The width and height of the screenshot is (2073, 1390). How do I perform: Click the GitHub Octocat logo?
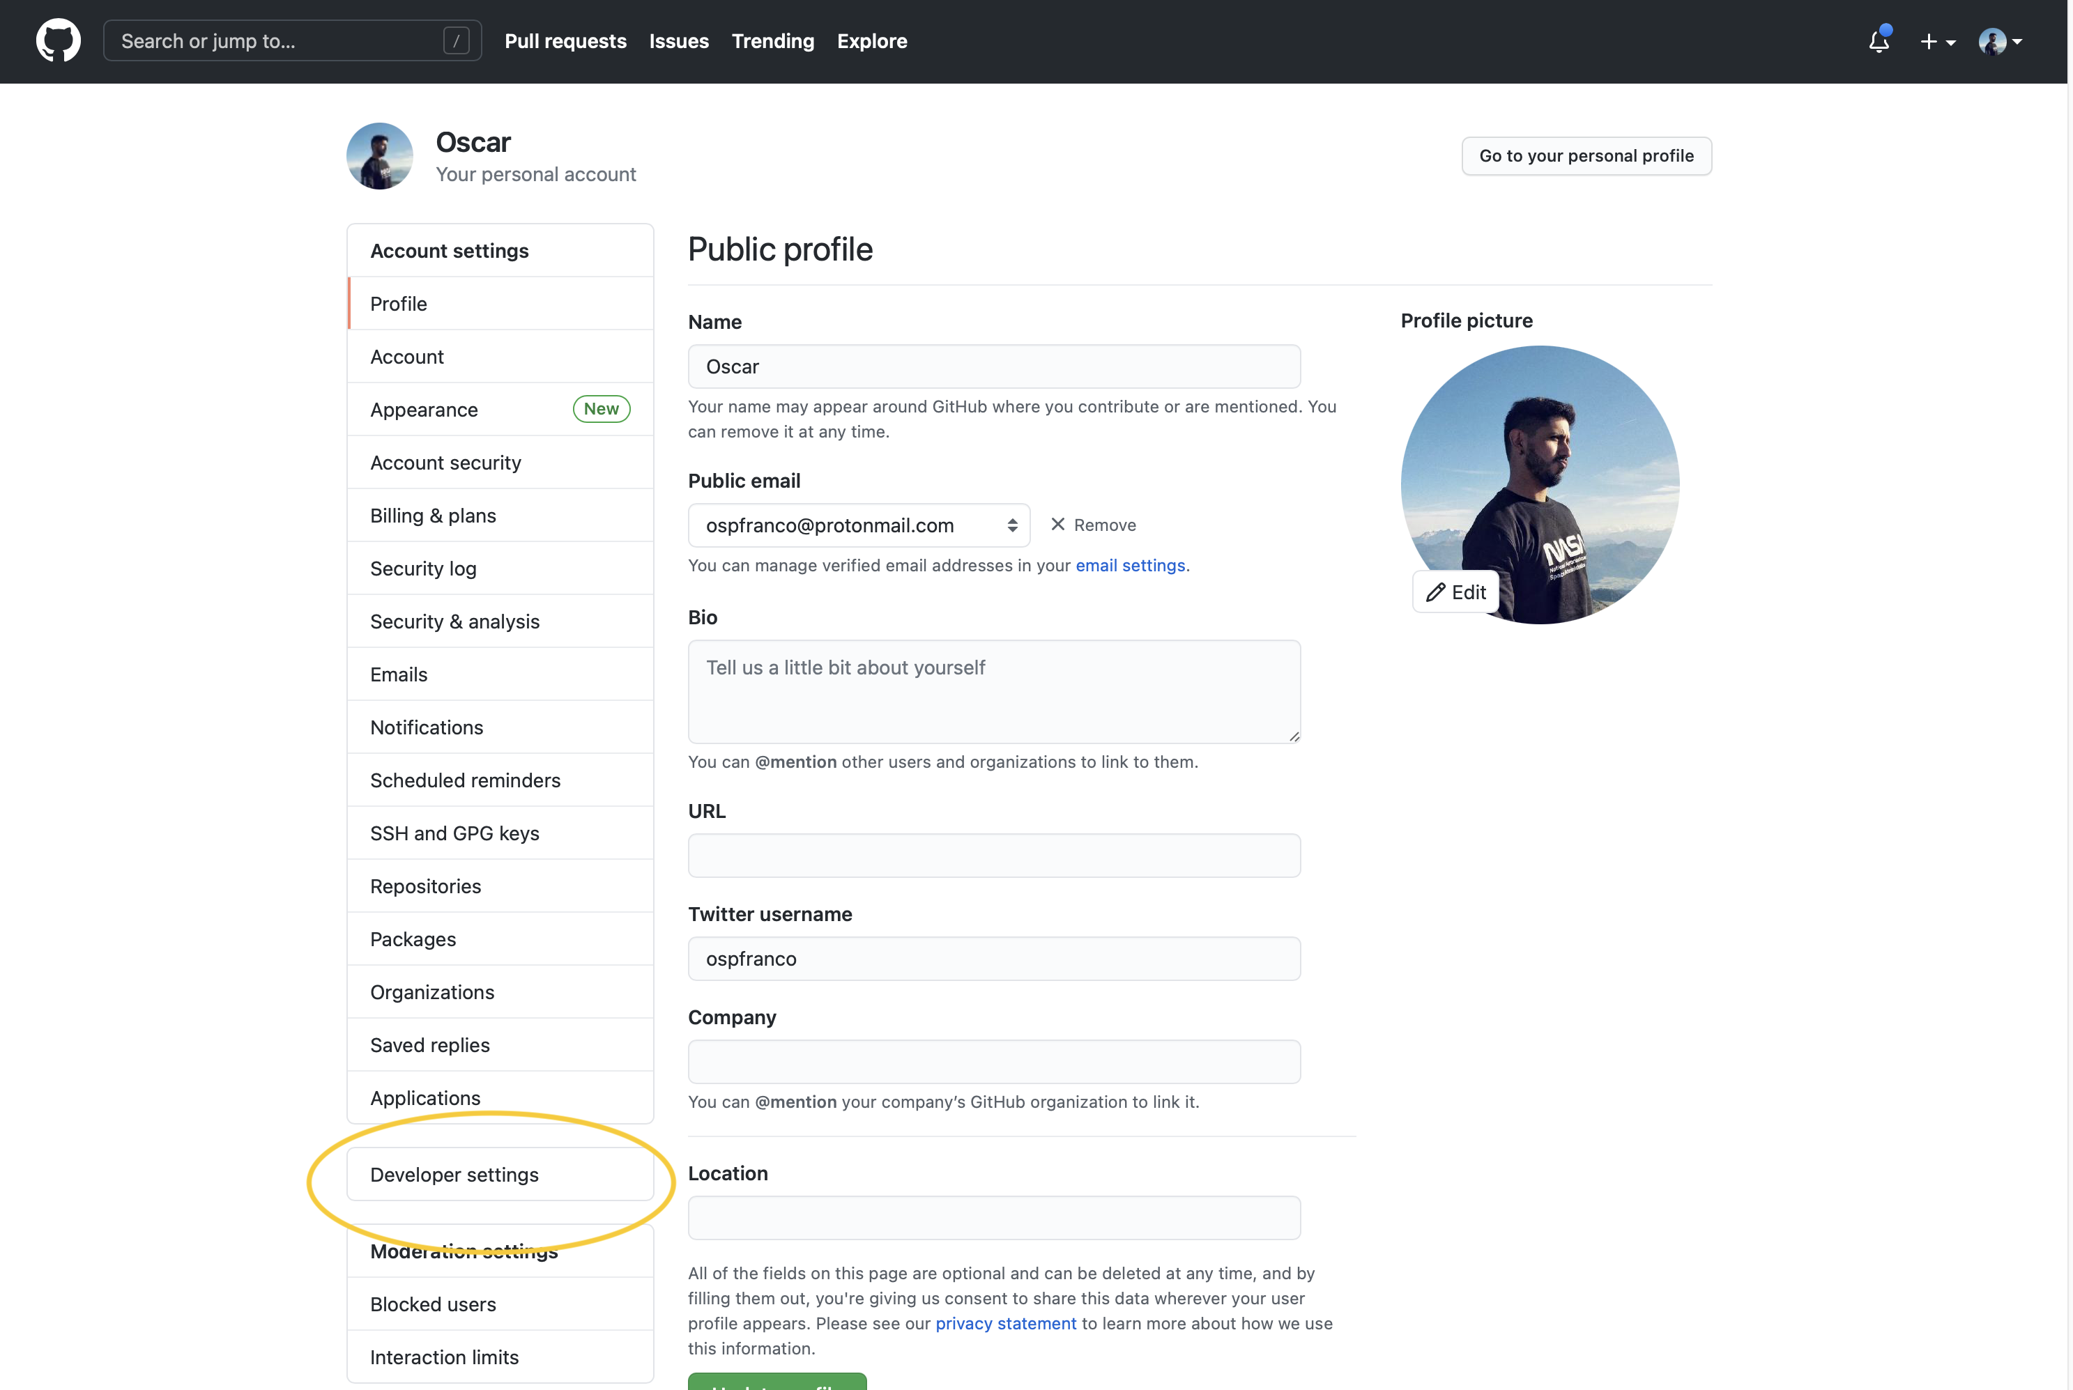59,41
